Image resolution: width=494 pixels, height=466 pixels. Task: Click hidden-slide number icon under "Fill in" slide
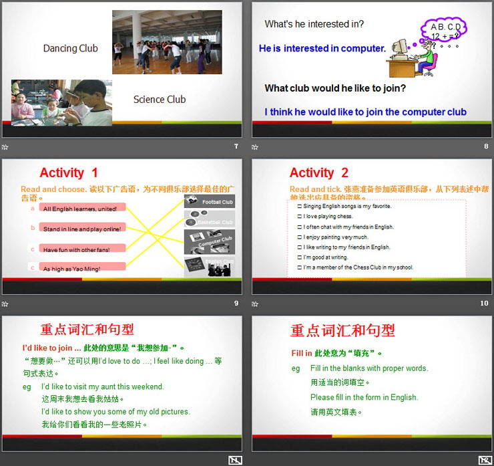pyautogui.click(x=485, y=461)
